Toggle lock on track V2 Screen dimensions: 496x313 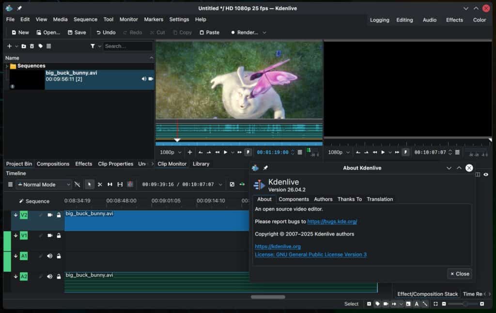tap(59, 215)
